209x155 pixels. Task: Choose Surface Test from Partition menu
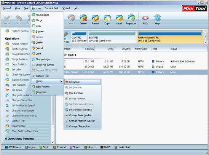click(47, 76)
